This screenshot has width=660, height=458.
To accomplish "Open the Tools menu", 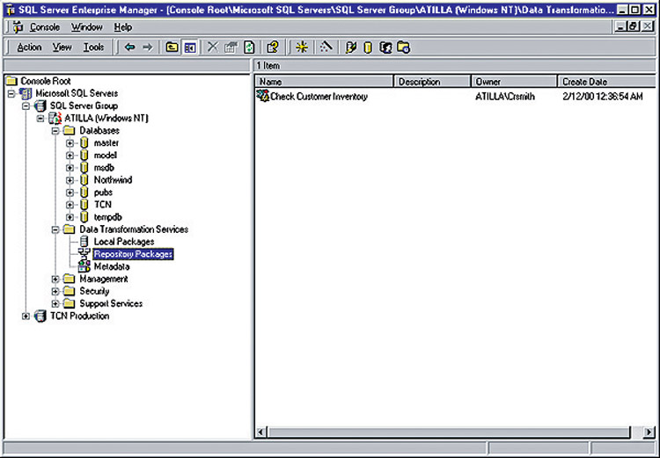I will click(93, 47).
